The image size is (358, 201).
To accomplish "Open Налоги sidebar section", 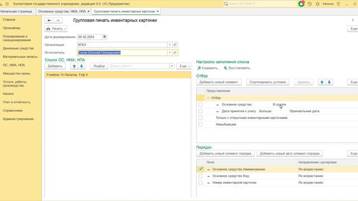I will (8, 94).
